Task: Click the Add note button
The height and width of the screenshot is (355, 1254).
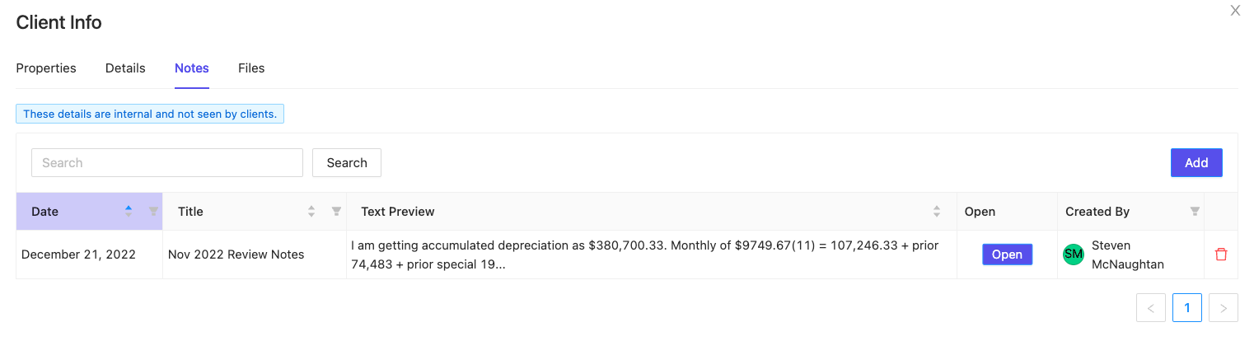Action: point(1196,162)
